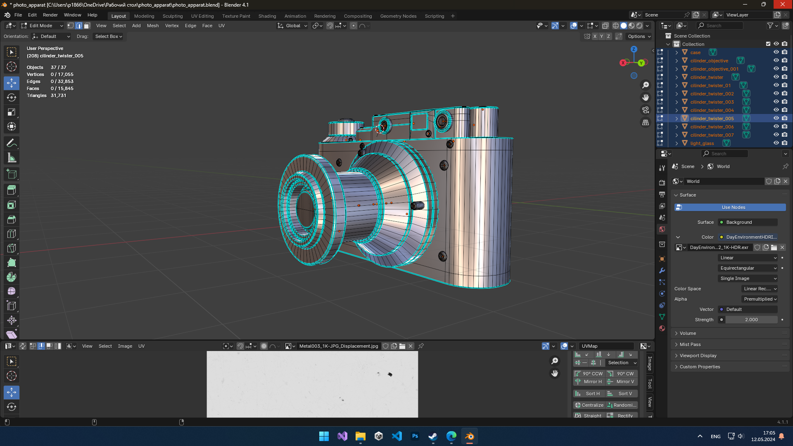The width and height of the screenshot is (793, 446).
Task: Adjust the Strength value slider
Action: click(x=751, y=320)
